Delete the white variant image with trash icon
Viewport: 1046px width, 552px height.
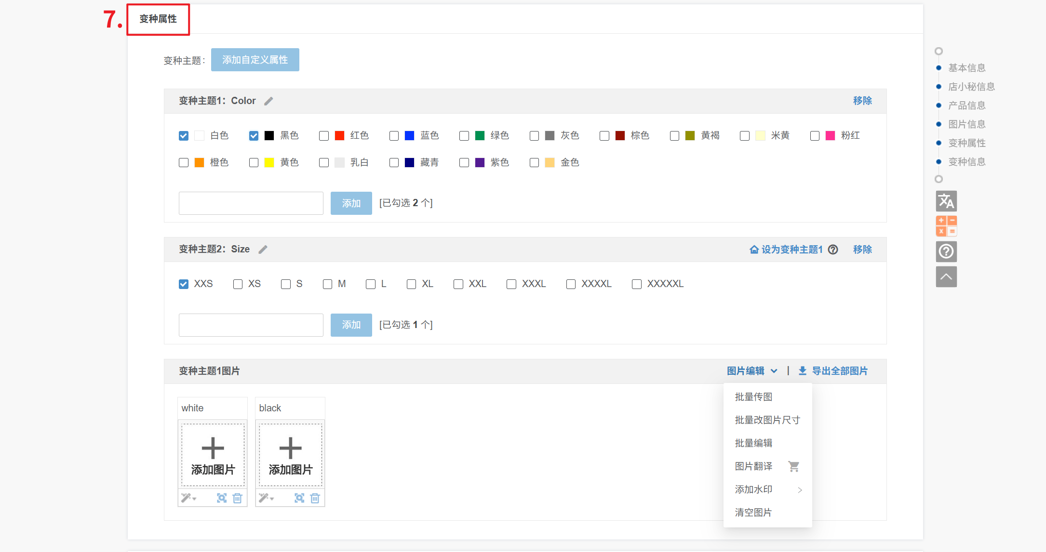pyautogui.click(x=237, y=498)
